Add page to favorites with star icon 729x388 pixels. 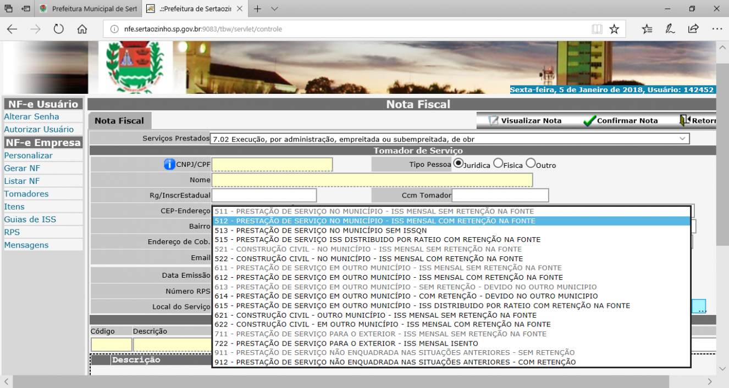pos(614,29)
